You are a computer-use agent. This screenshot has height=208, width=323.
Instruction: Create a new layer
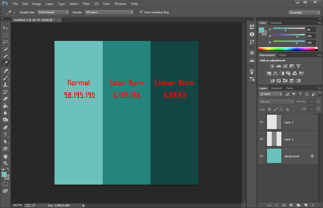click(306, 205)
